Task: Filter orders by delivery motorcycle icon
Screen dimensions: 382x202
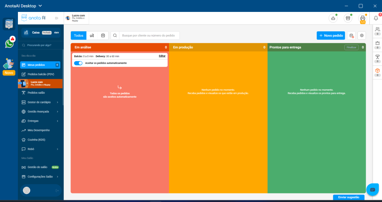Action: [92, 35]
